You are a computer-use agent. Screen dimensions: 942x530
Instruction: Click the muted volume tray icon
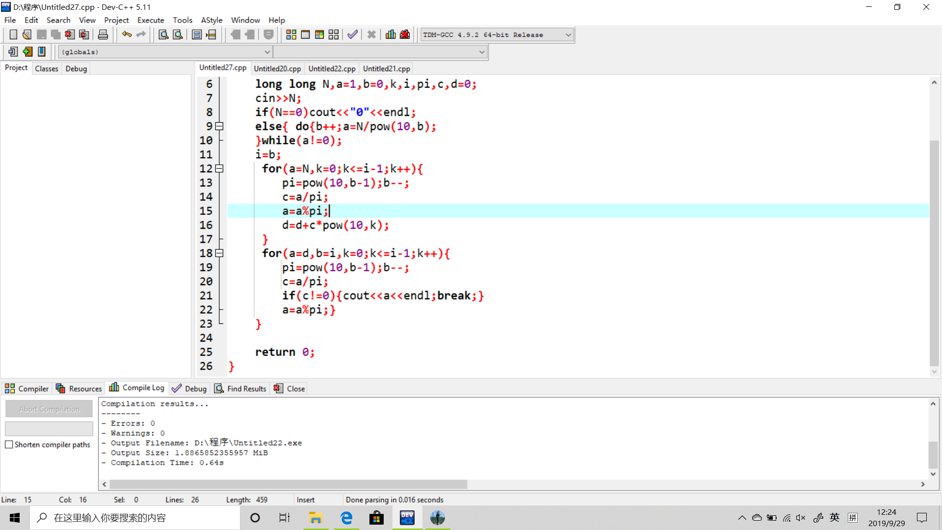coord(801,518)
